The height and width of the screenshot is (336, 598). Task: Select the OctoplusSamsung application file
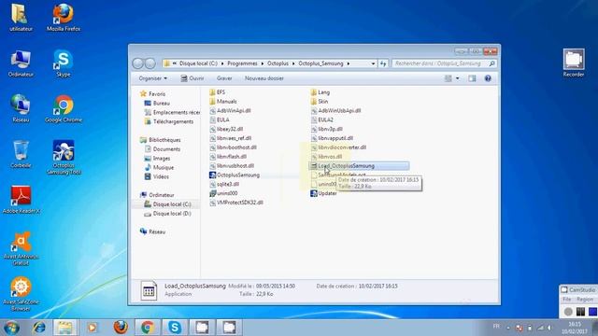235,175
